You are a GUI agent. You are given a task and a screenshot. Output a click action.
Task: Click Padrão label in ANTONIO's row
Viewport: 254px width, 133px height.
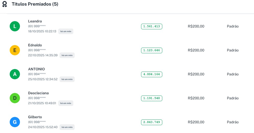(x=233, y=74)
